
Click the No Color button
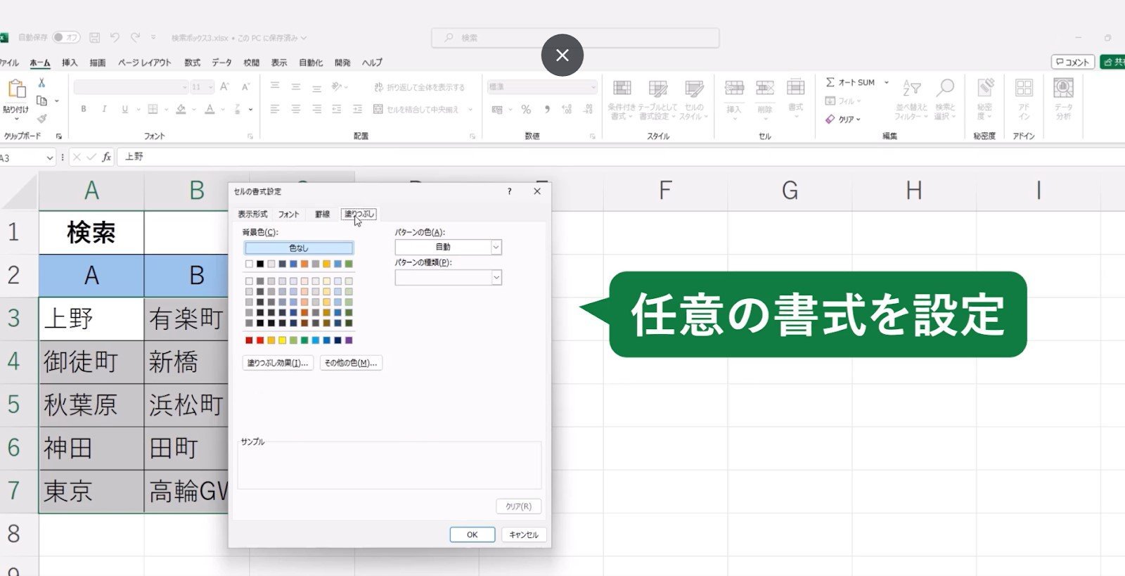point(299,248)
